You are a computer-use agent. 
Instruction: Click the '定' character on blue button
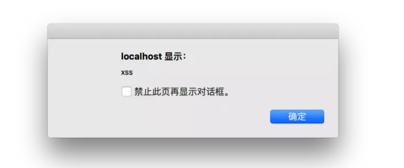point(302,117)
